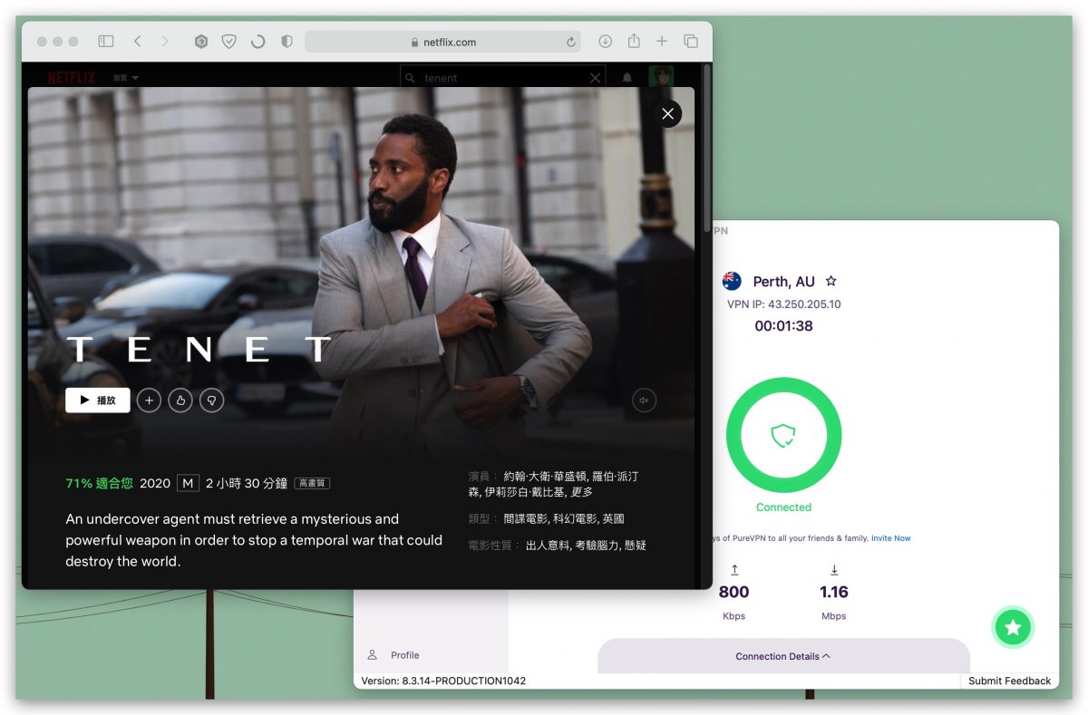Click the Netflix search field containing tenent
This screenshot has width=1088, height=715.
[503, 78]
